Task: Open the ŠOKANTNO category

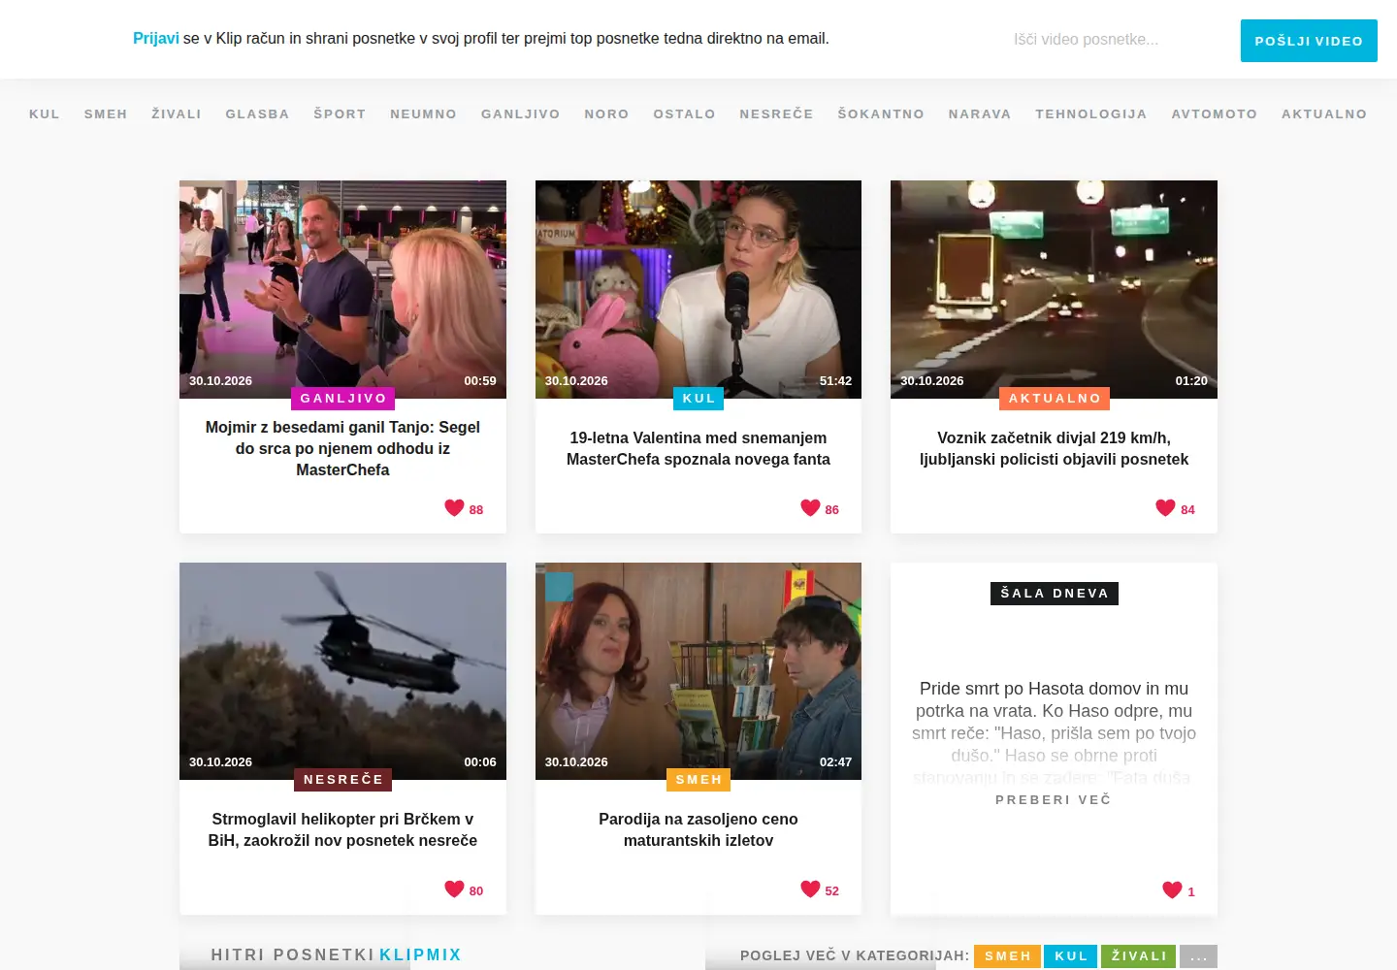Action: [x=881, y=113]
